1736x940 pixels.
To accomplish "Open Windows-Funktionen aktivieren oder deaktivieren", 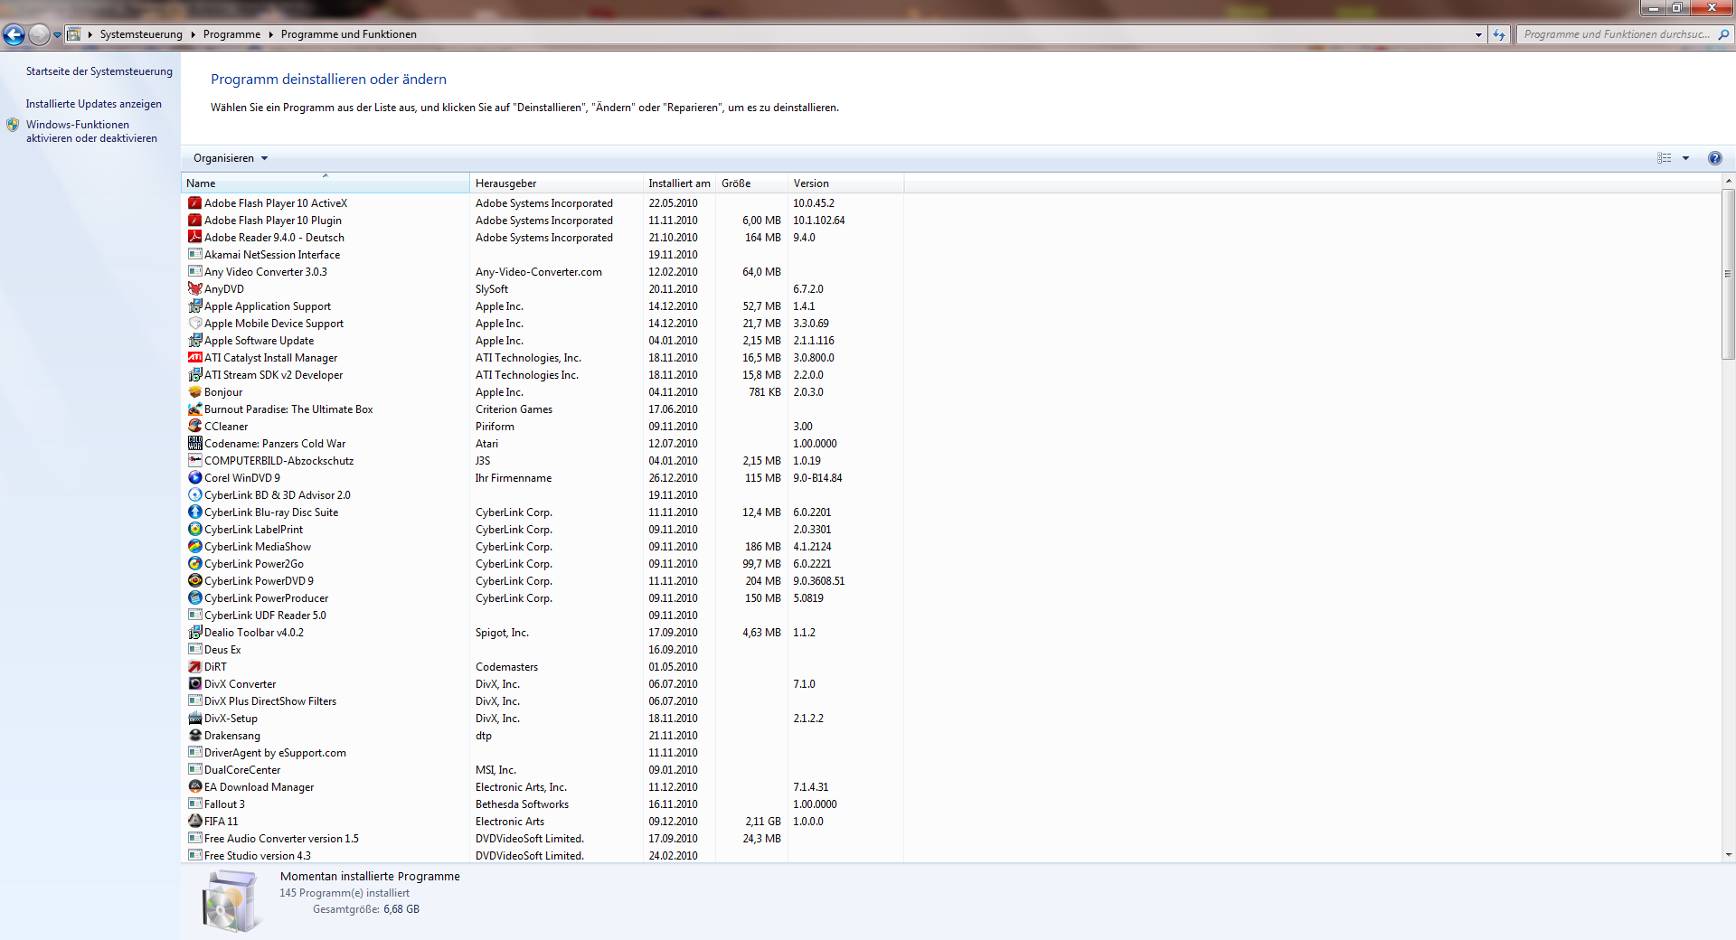I will [91, 132].
